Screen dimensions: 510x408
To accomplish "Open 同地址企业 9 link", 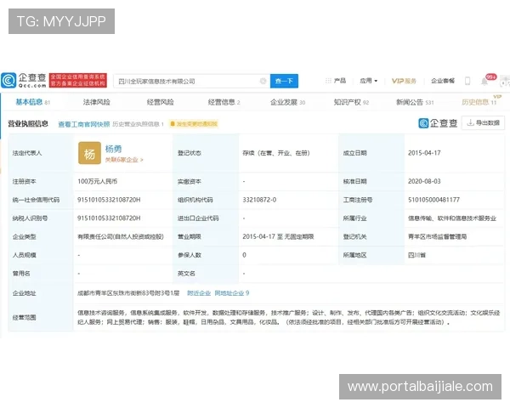I will coord(232,293).
